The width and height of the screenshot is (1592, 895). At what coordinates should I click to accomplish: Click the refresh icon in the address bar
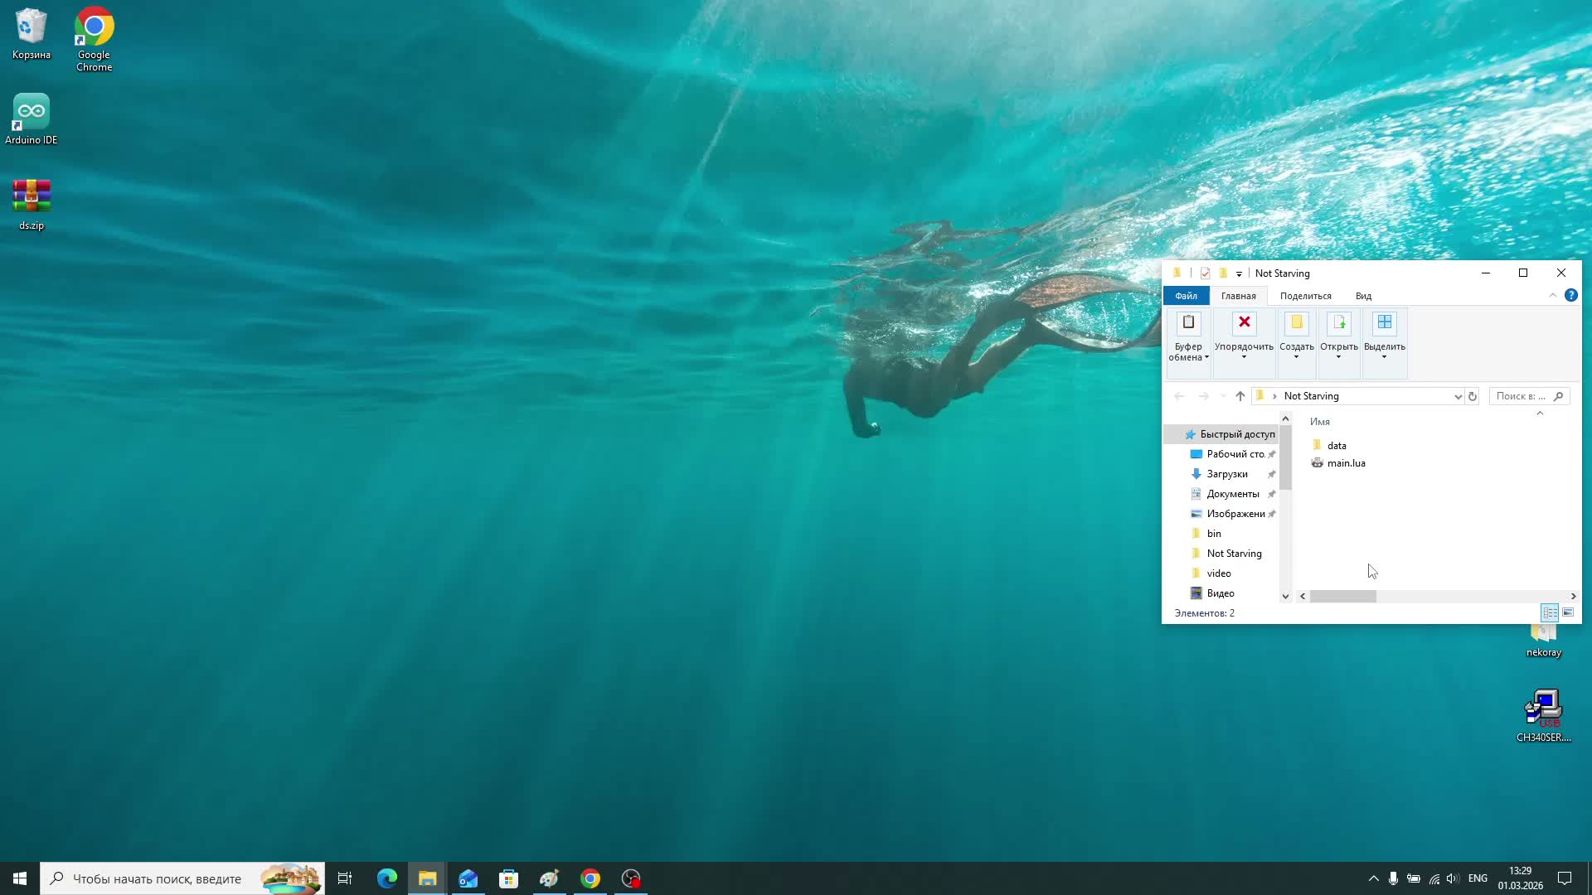click(x=1473, y=396)
